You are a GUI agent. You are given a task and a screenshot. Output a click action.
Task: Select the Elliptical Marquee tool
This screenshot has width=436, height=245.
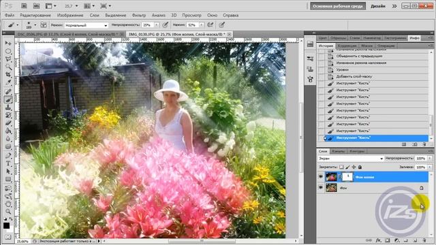click(8, 51)
